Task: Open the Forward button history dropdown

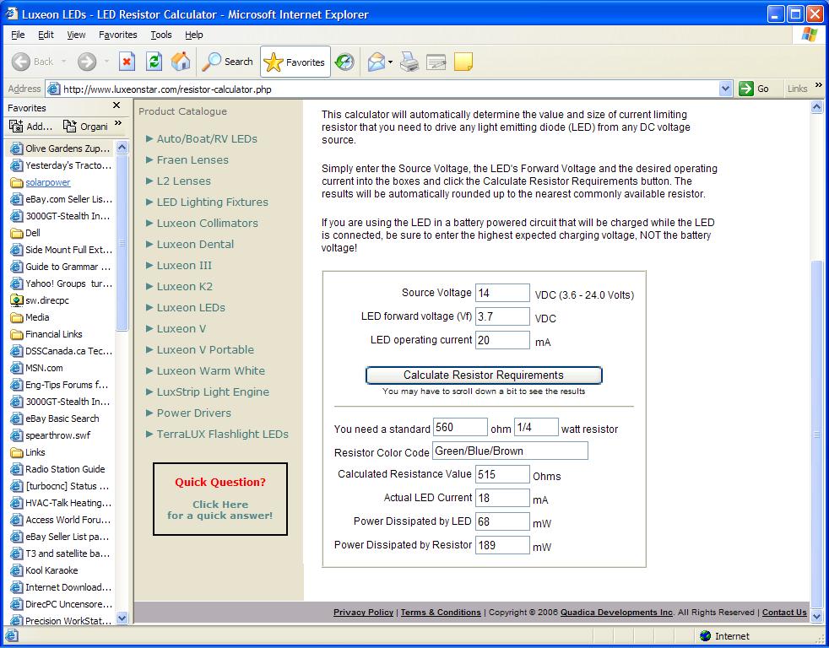Action: pos(106,62)
